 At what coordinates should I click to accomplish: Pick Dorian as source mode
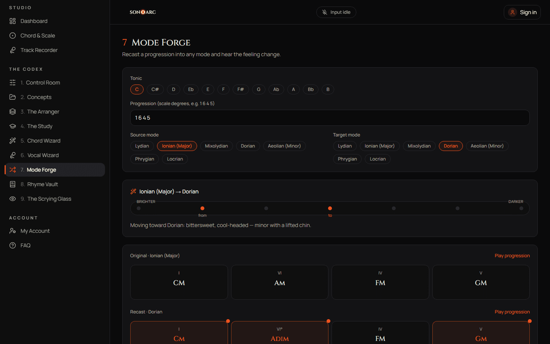pyautogui.click(x=248, y=146)
